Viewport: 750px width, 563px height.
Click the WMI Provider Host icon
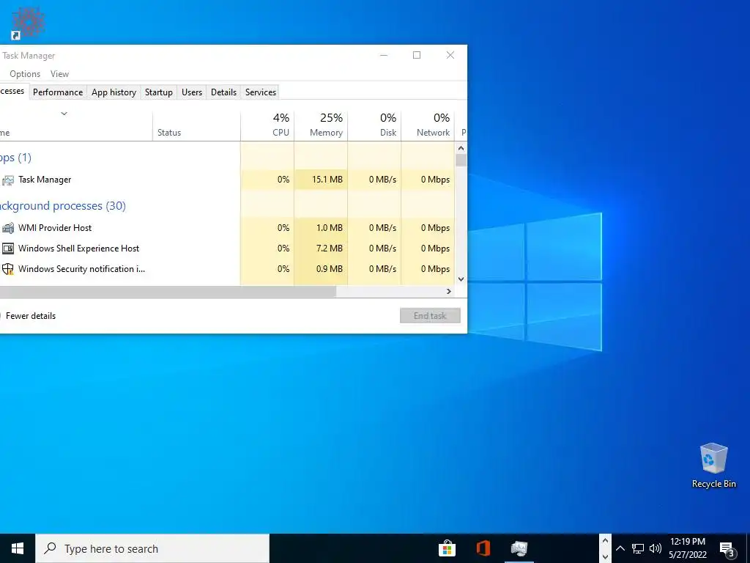(x=7, y=228)
